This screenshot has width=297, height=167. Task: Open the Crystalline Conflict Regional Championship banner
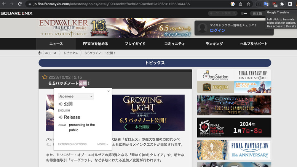point(234,105)
